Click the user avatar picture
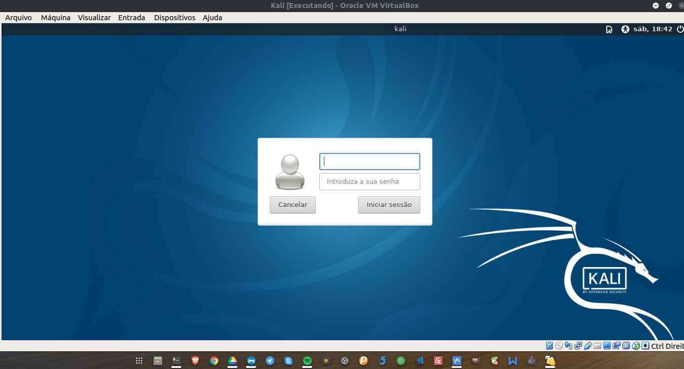684x369 pixels. pyautogui.click(x=290, y=172)
